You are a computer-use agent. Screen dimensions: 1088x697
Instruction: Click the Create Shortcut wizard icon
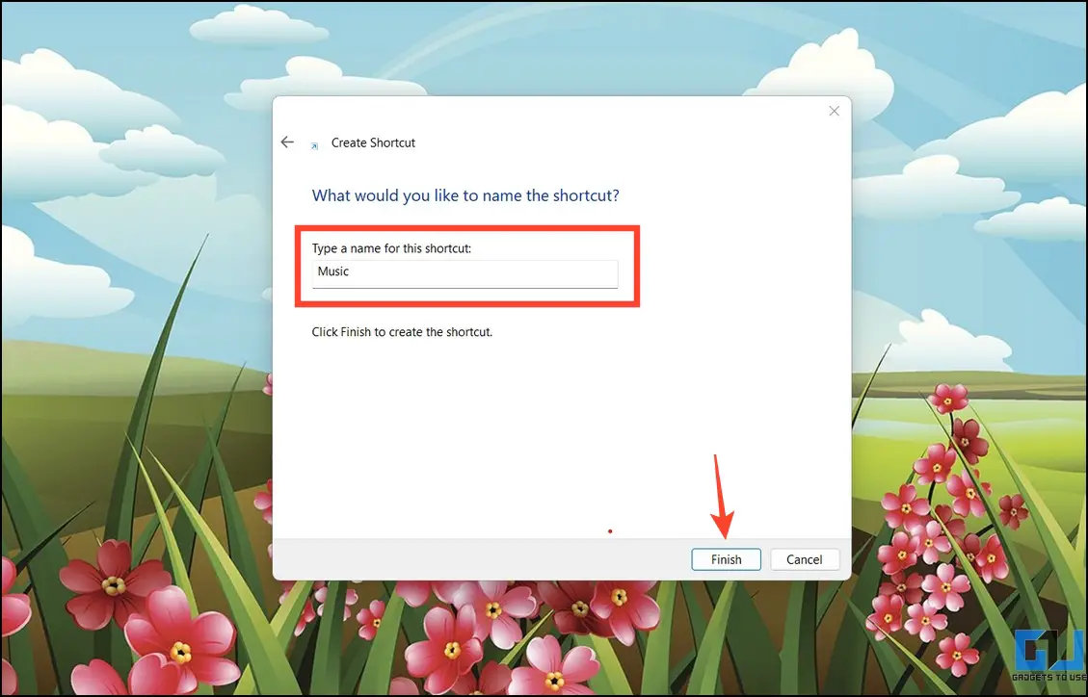coord(314,145)
